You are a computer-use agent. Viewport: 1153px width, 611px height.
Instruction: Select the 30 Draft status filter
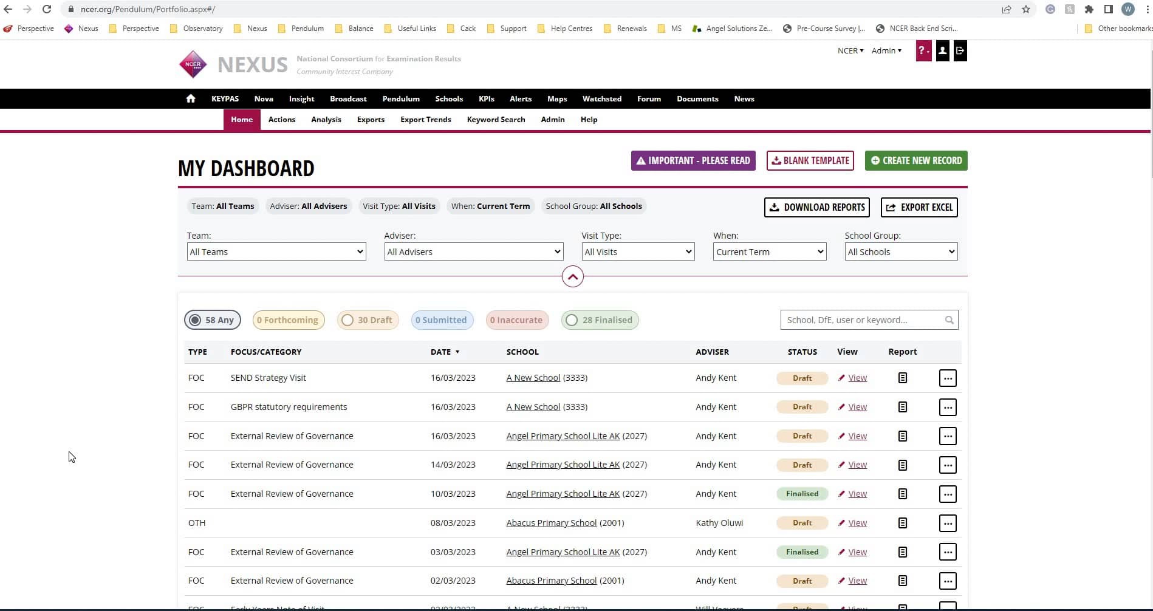click(x=368, y=320)
